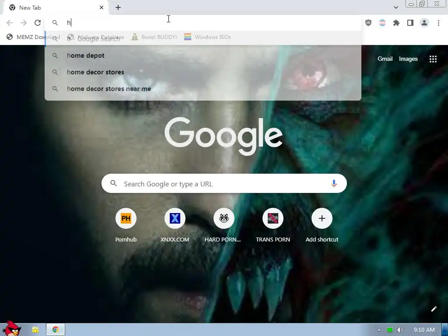Open the Pornhub shortcut tile
This screenshot has width=448, height=336.
(126, 225)
